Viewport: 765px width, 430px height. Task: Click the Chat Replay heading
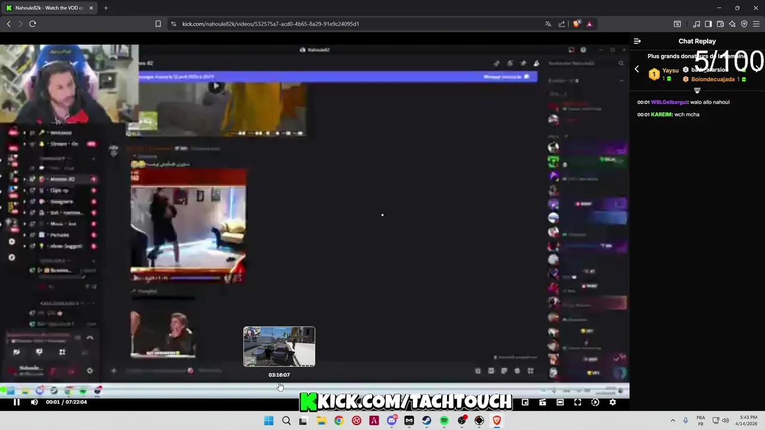tap(697, 41)
